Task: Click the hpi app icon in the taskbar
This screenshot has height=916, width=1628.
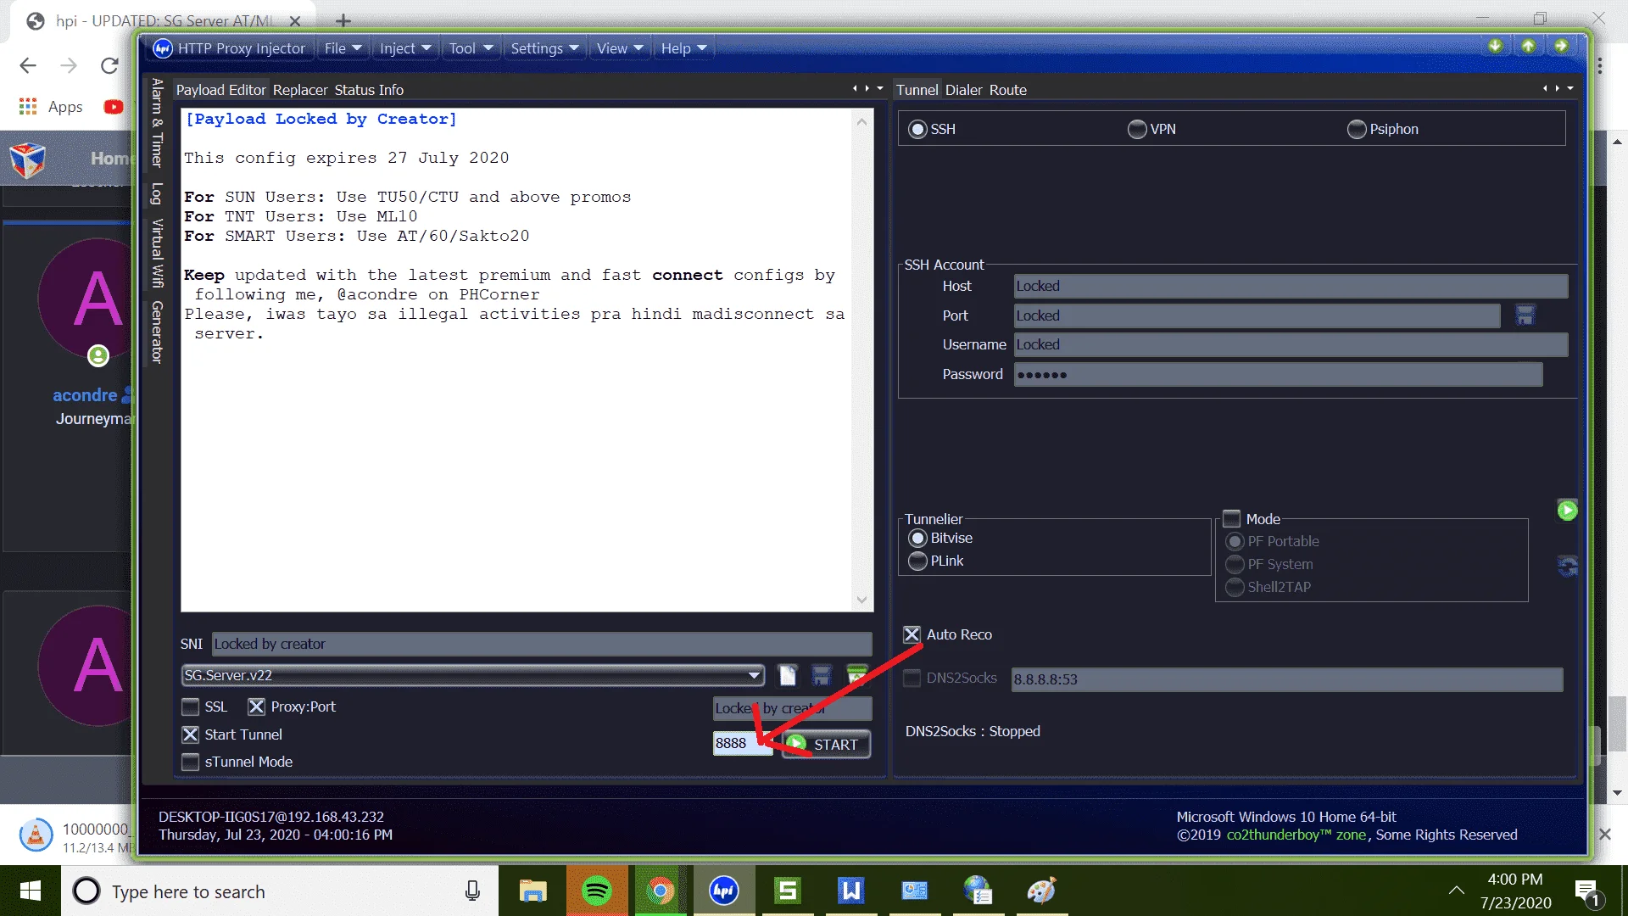Action: pyautogui.click(x=724, y=891)
